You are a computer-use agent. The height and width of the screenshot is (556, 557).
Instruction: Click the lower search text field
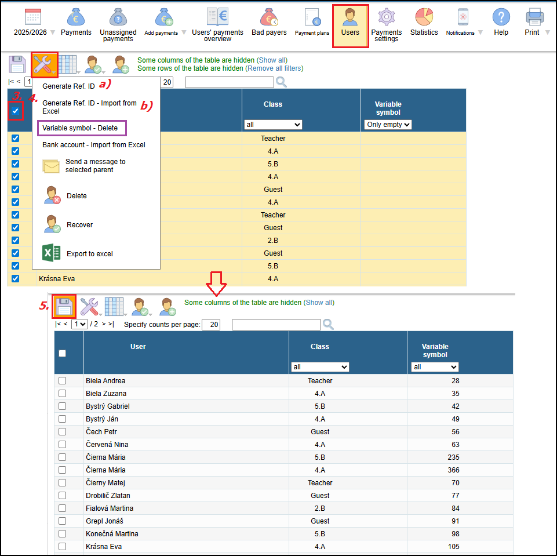[276, 325]
